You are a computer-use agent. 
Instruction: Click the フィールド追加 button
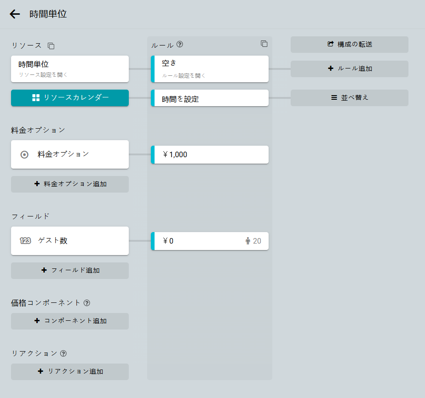pos(70,271)
